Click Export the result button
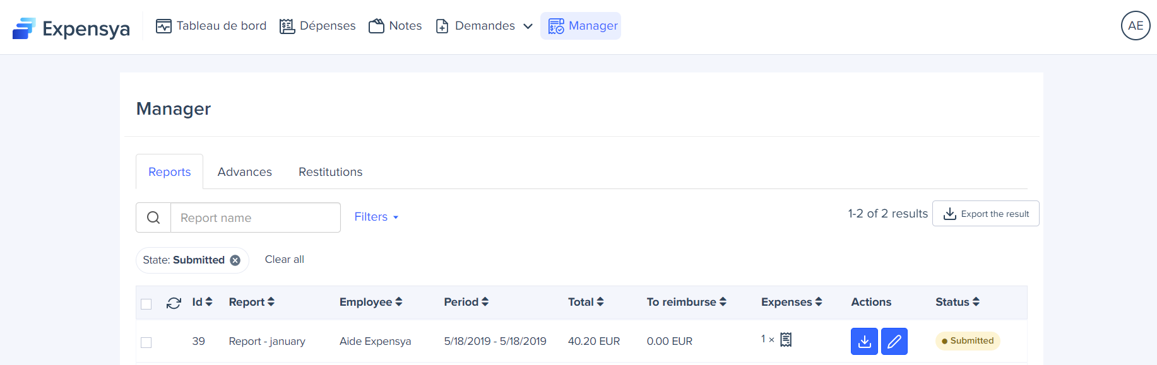Viewport: 1157px width, 365px height. [x=985, y=214]
